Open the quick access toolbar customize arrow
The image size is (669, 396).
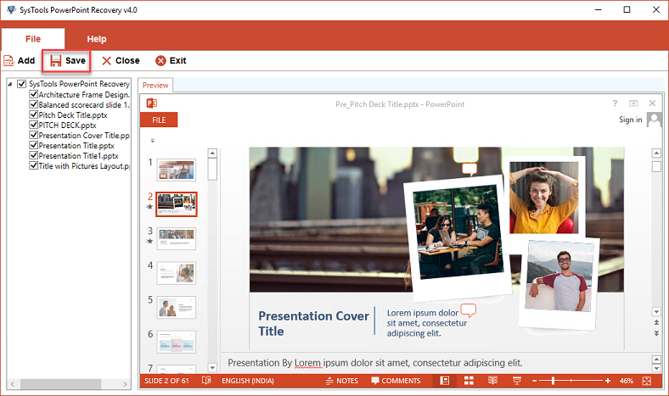pos(152,140)
